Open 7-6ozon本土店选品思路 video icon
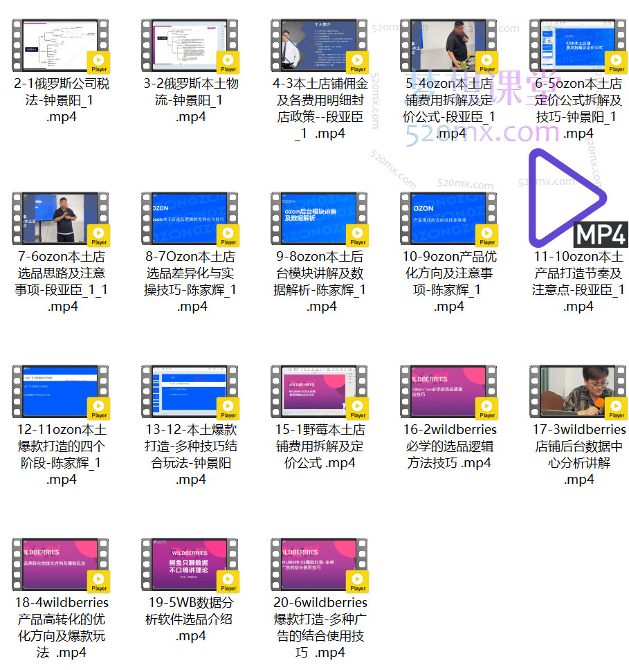The width and height of the screenshot is (629, 670). coord(61,218)
